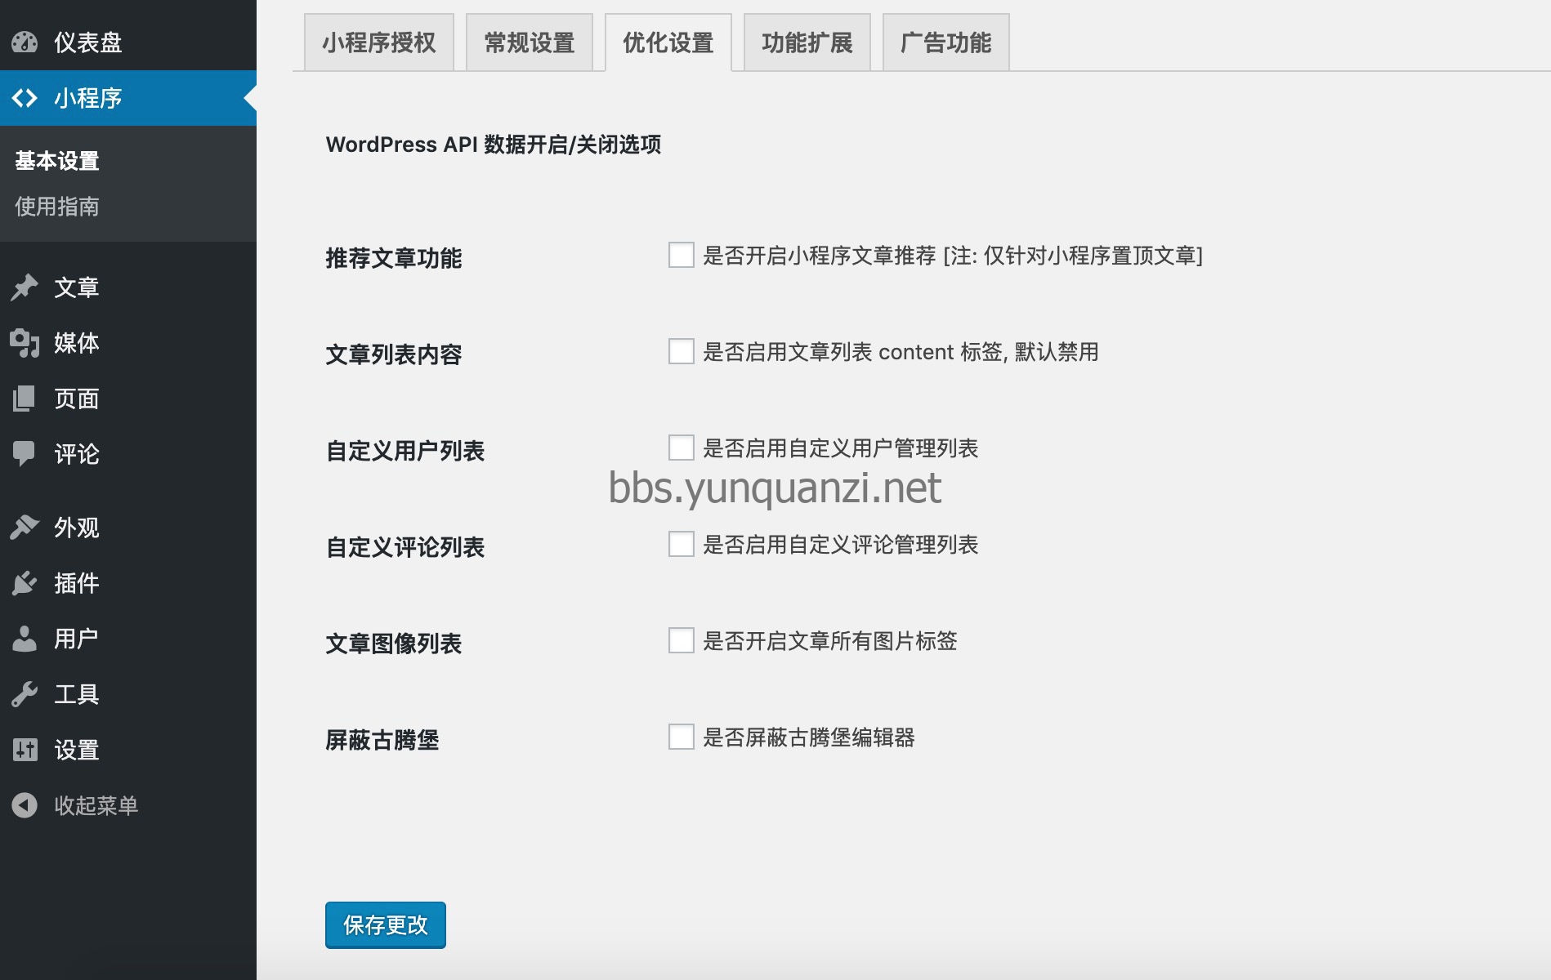Screen dimensions: 1551x980
Task: Click the pushpin icon for 文章
Action: tap(25, 287)
